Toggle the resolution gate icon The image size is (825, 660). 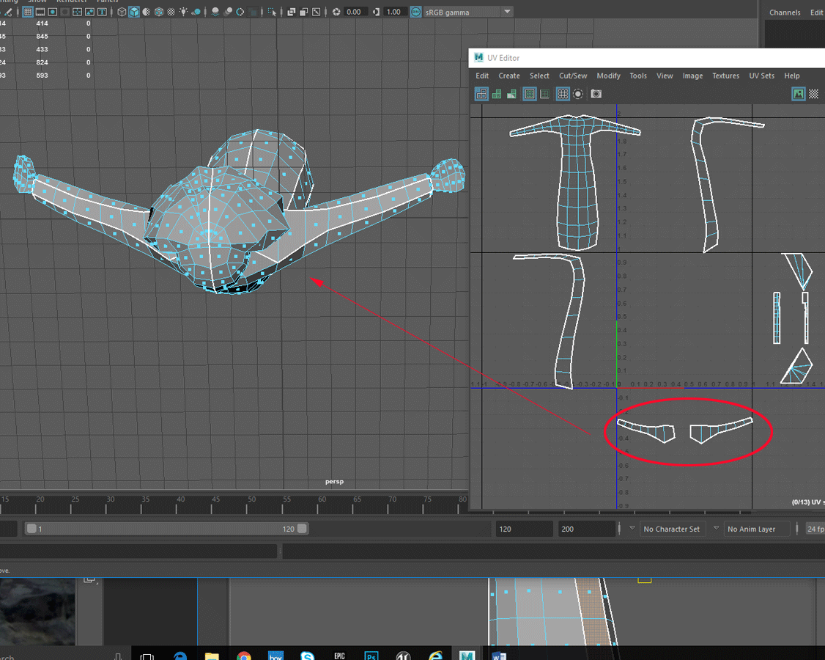coord(53,12)
